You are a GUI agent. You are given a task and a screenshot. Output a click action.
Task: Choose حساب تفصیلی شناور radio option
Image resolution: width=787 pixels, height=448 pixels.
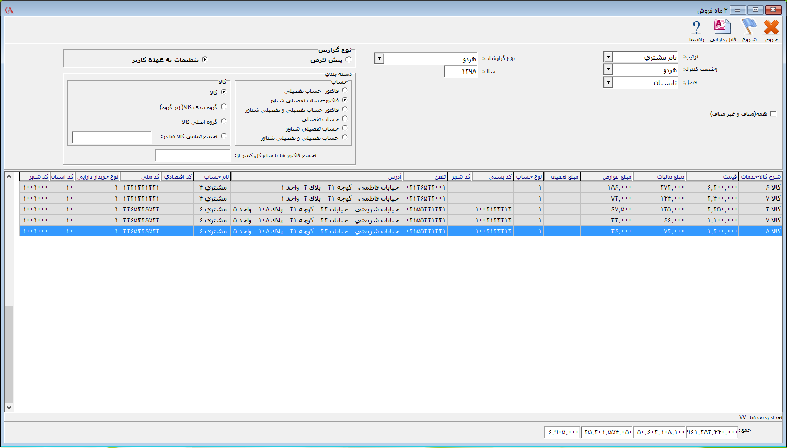coord(344,128)
